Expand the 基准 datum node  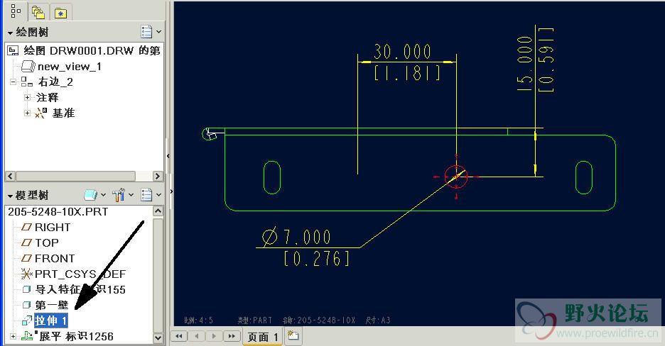pyautogui.click(x=28, y=113)
